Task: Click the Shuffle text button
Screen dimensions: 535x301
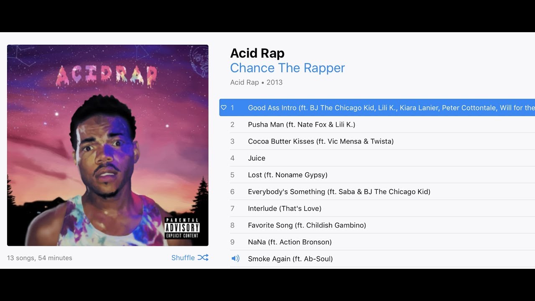Action: pos(183,258)
